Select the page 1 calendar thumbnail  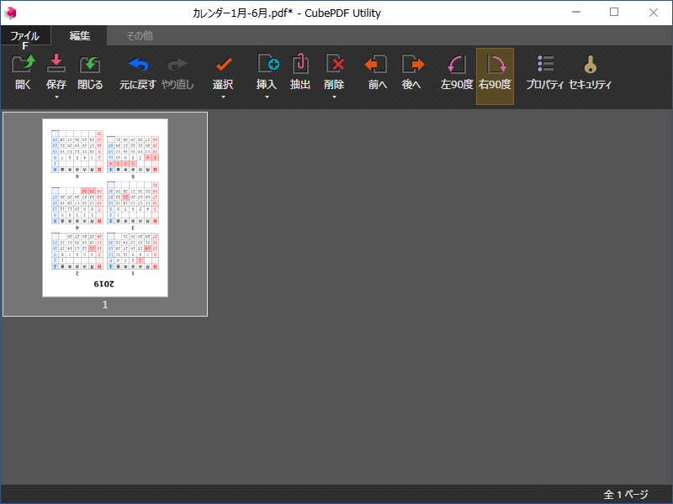coord(105,207)
